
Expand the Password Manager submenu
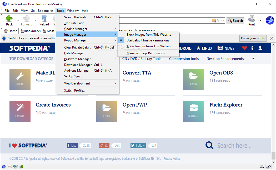pyautogui.click(x=87, y=59)
